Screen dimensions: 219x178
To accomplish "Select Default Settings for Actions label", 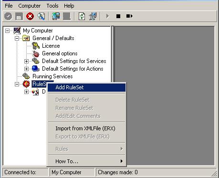I will point(73,69).
